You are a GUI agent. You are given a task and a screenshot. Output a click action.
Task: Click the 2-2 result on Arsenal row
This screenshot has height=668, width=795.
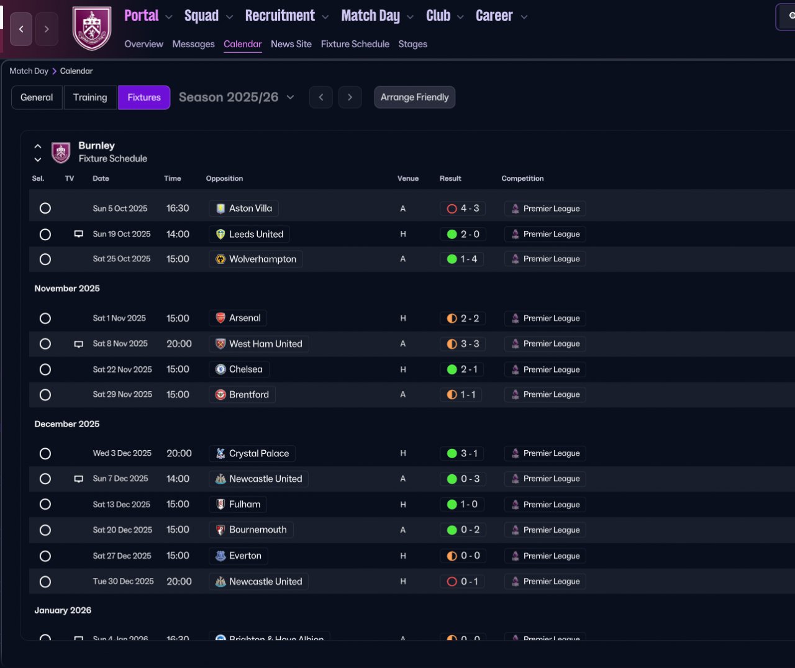[x=463, y=318]
